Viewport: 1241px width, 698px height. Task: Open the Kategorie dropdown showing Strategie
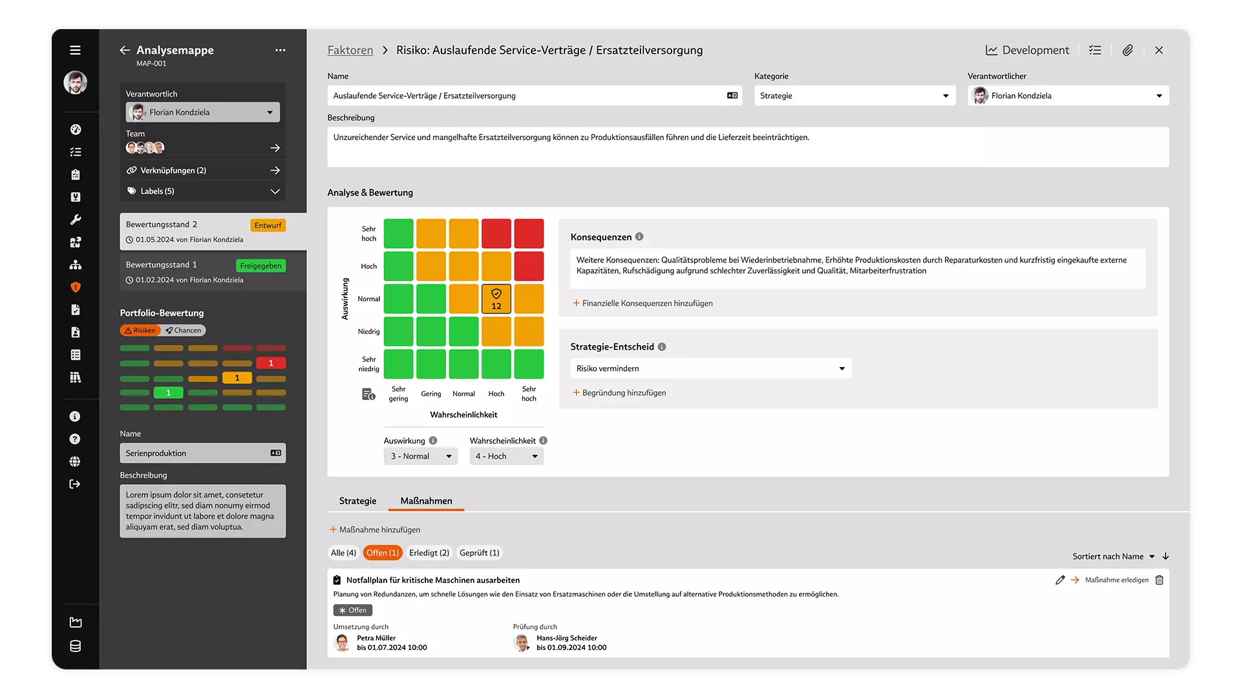[854, 96]
